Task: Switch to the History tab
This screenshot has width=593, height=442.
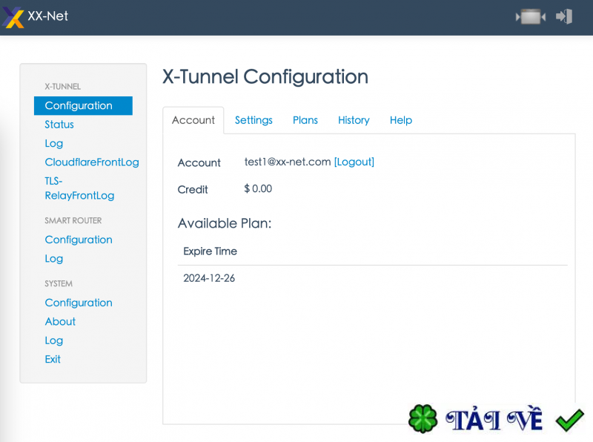Action: (354, 120)
